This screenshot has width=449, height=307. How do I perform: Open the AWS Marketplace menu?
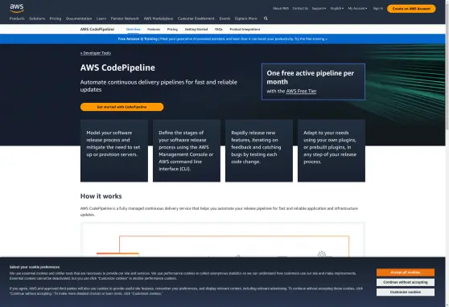[159, 18]
